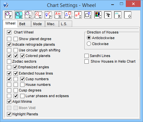This screenshot has width=143, height=122.
Task: Close the Chart Settings window
Action: 133,4
